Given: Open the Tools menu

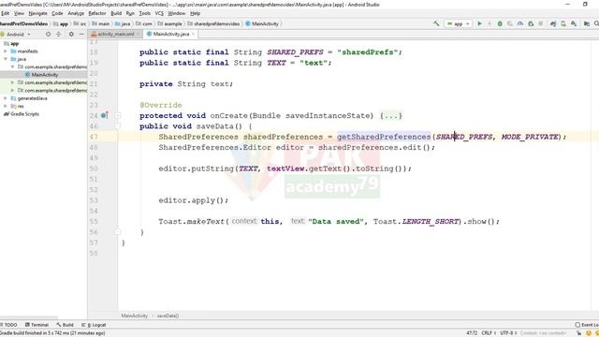Looking at the screenshot, I should (x=144, y=13).
